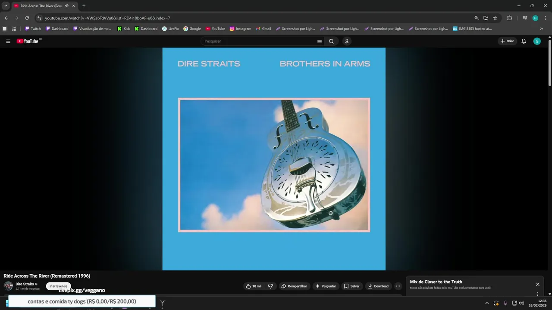Viewport: 552px width, 310px height.
Task: Close the Mix de Closer to the Truth panel
Action: tap(538, 284)
